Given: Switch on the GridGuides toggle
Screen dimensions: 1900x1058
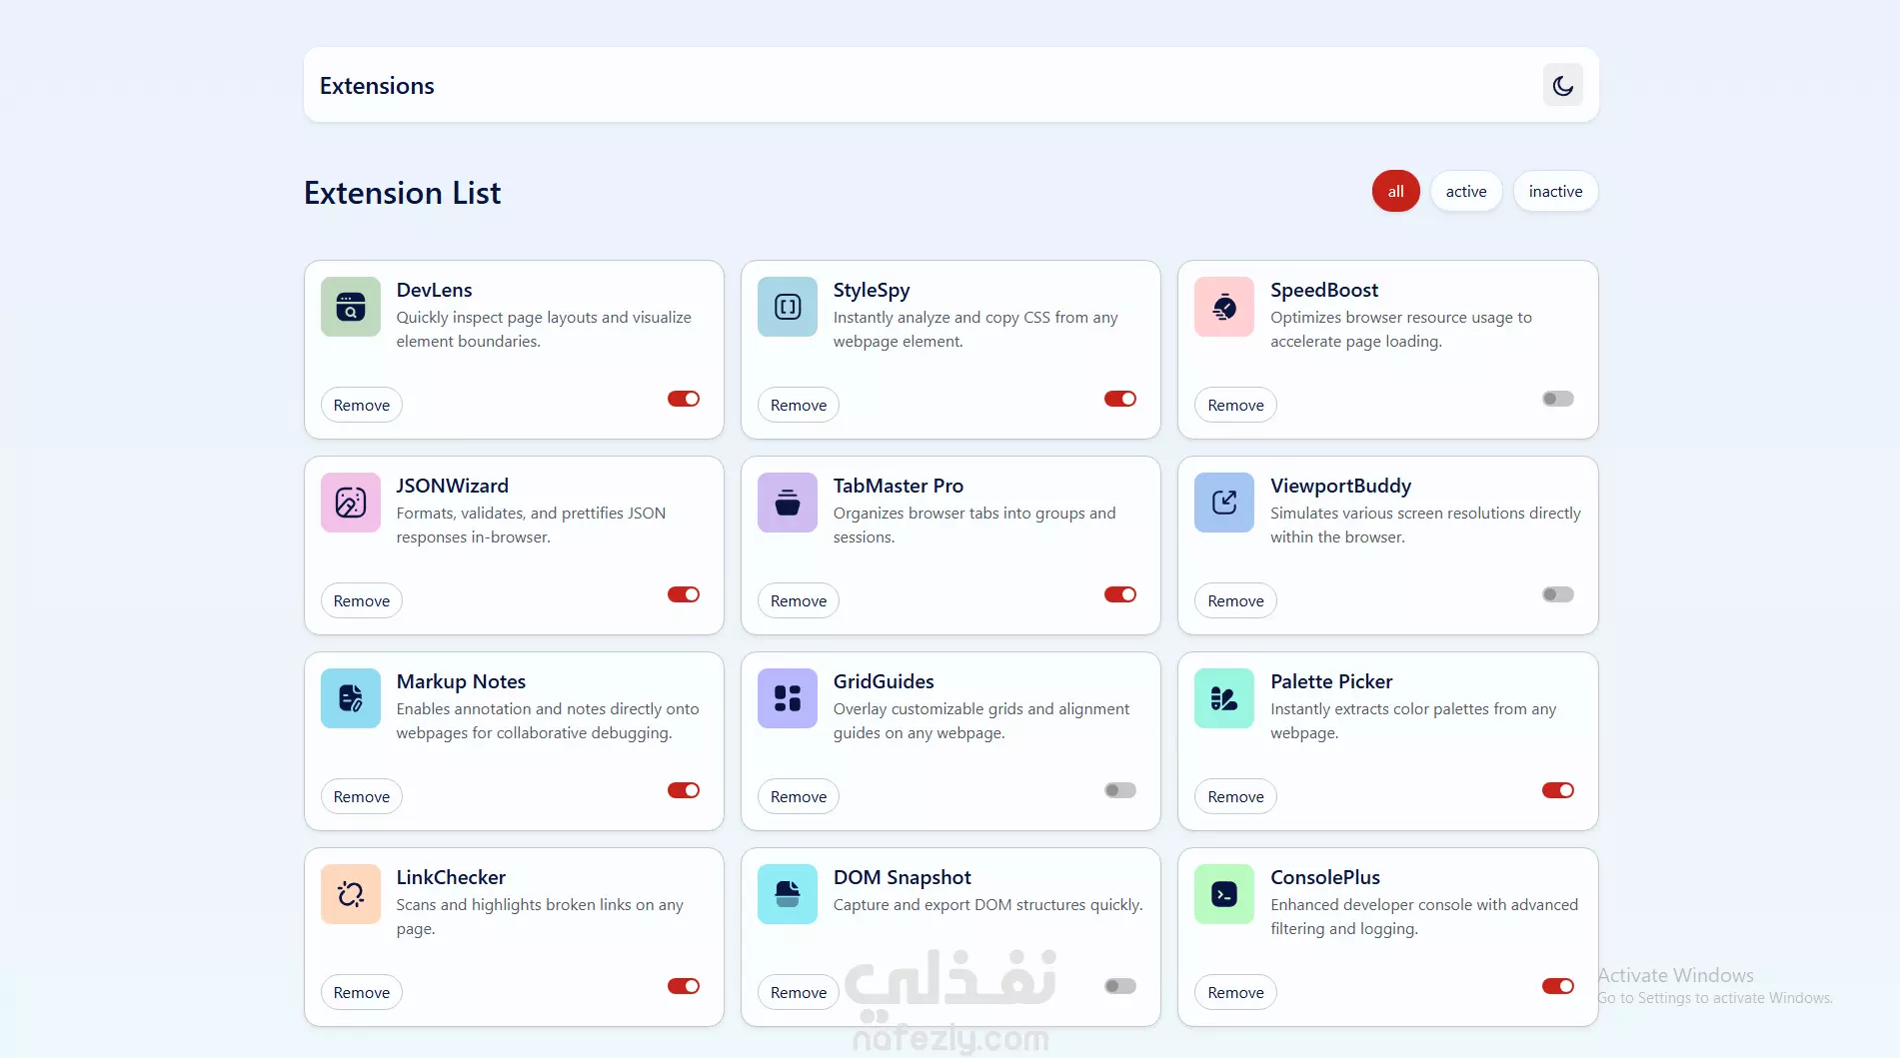Looking at the screenshot, I should point(1120,790).
